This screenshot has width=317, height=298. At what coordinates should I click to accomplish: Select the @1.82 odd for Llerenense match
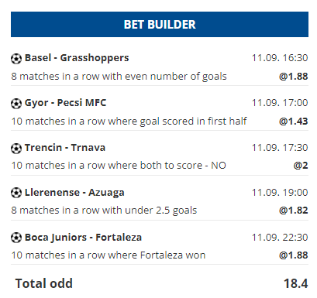tap(294, 211)
